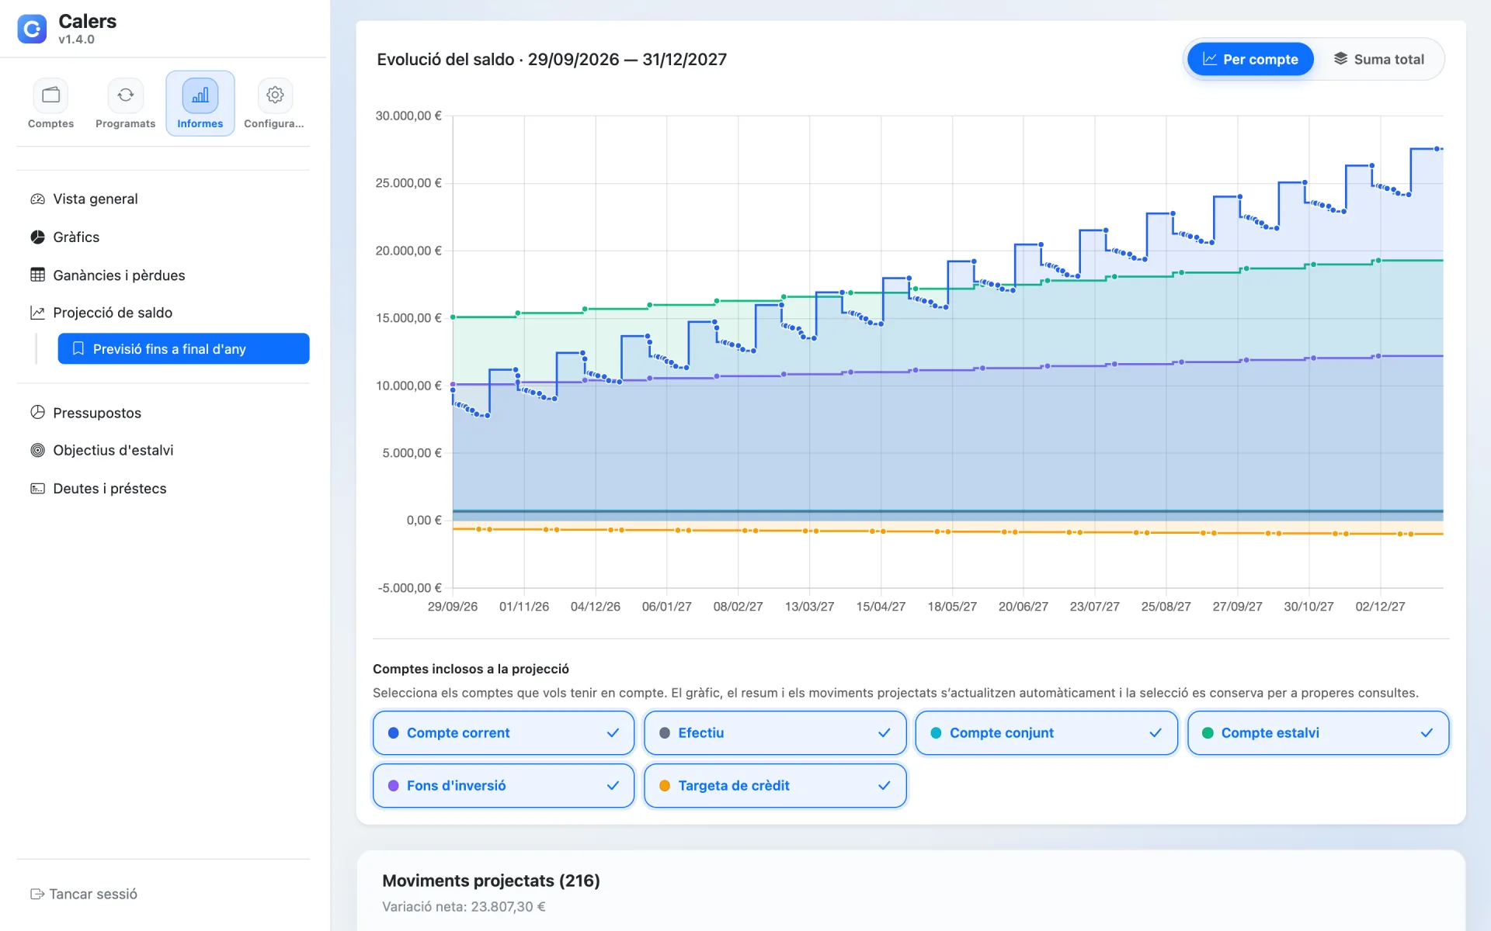The width and height of the screenshot is (1491, 931).
Task: Click the 30.000,00 € axis label
Action: (x=408, y=116)
